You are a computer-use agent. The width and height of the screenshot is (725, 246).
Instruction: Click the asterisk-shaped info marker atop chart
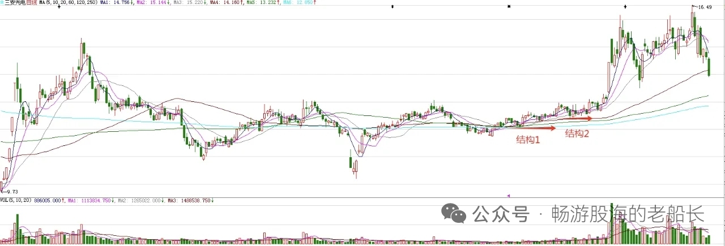[x=509, y=6]
